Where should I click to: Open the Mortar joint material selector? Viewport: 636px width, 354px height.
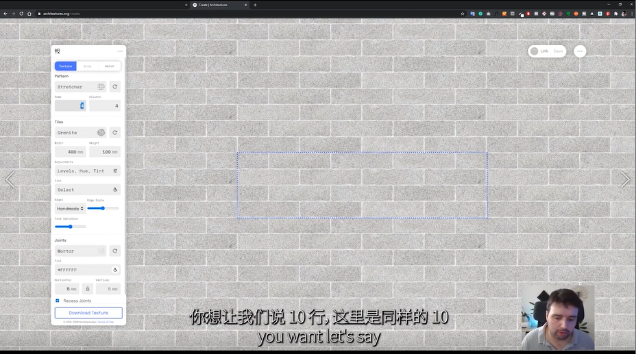pyautogui.click(x=80, y=251)
